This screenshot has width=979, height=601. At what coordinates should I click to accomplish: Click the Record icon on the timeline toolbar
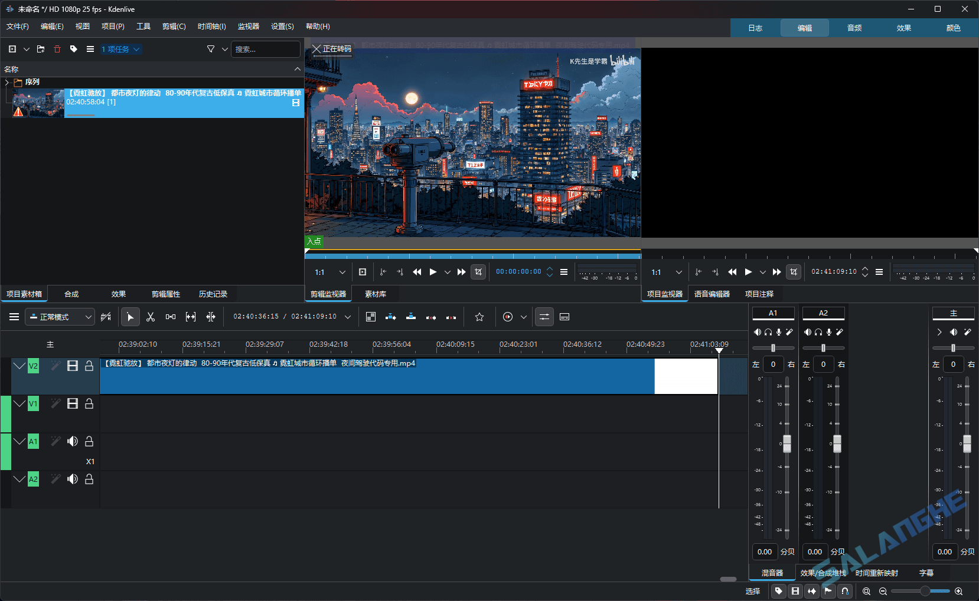507,317
